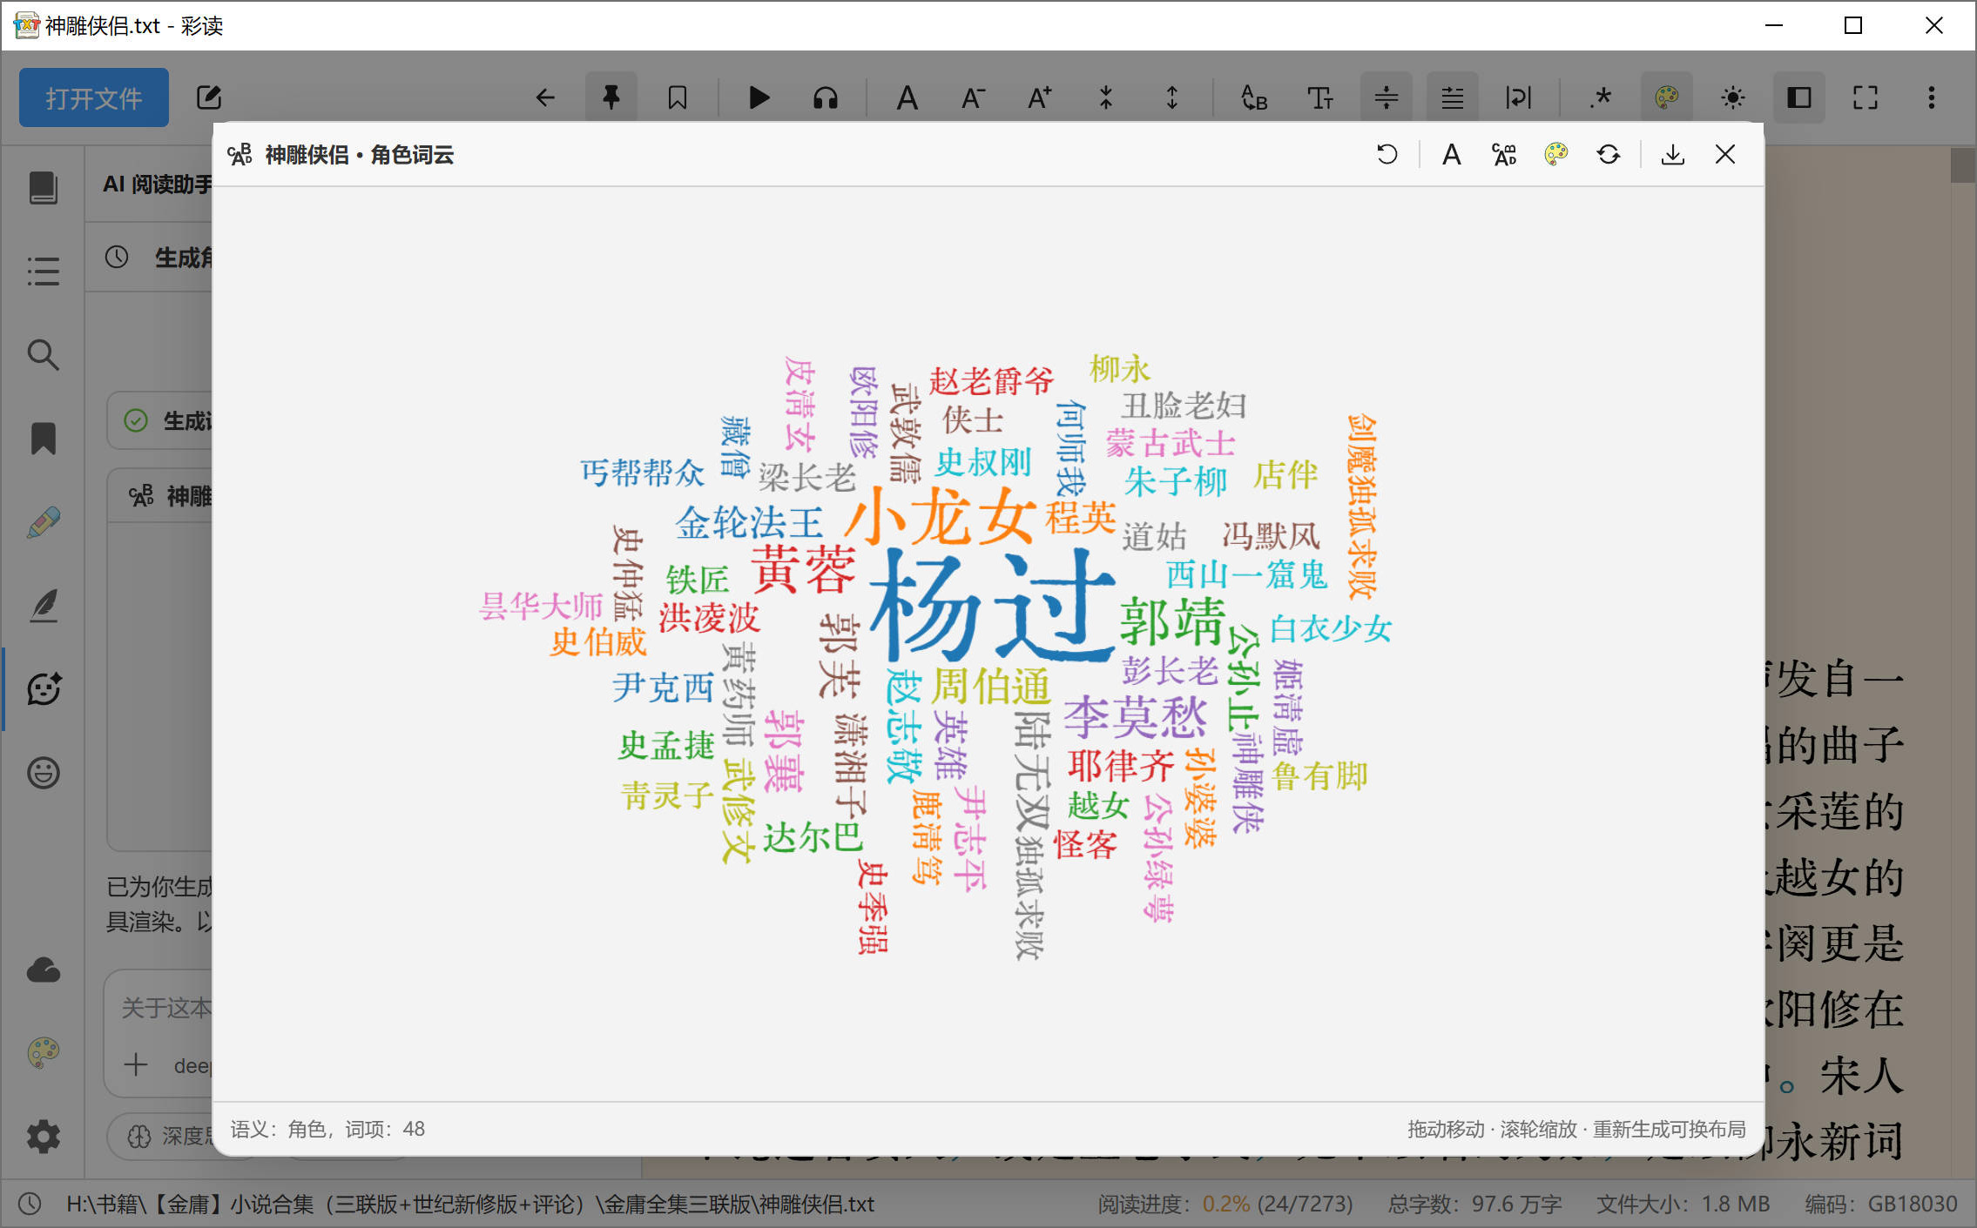This screenshot has height=1228, width=1977.
Task: Open theme palette in the left sidebar
Action: coord(44,1053)
